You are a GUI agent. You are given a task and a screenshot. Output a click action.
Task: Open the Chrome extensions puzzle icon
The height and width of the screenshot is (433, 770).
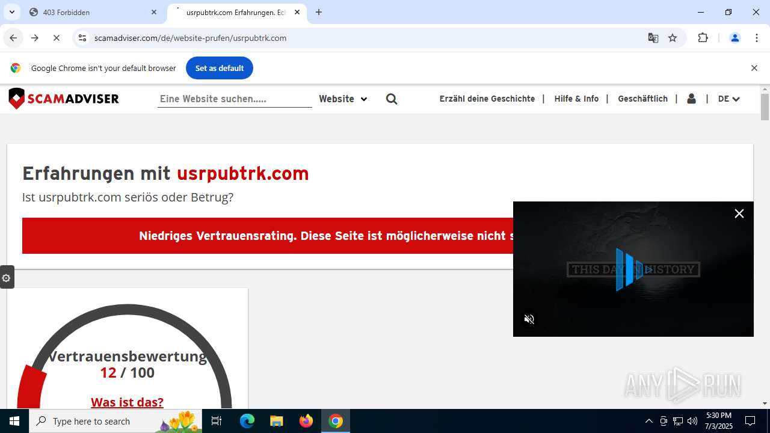703,38
